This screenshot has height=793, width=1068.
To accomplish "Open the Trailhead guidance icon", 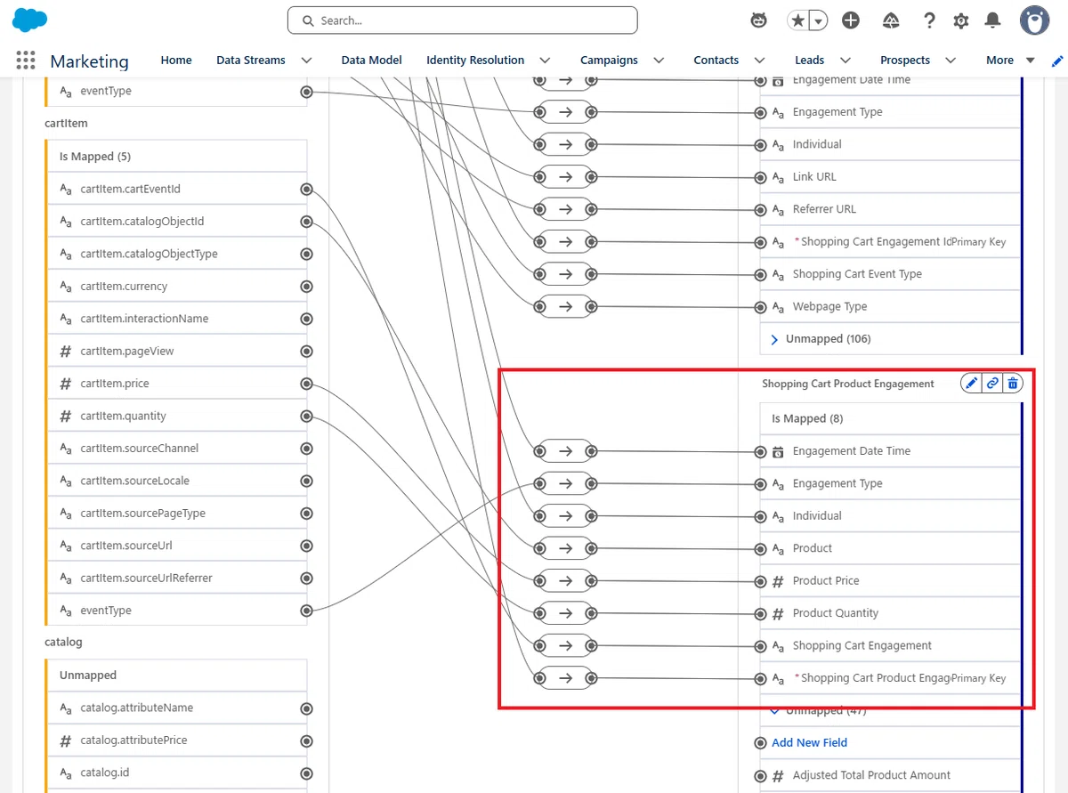I will click(x=891, y=20).
